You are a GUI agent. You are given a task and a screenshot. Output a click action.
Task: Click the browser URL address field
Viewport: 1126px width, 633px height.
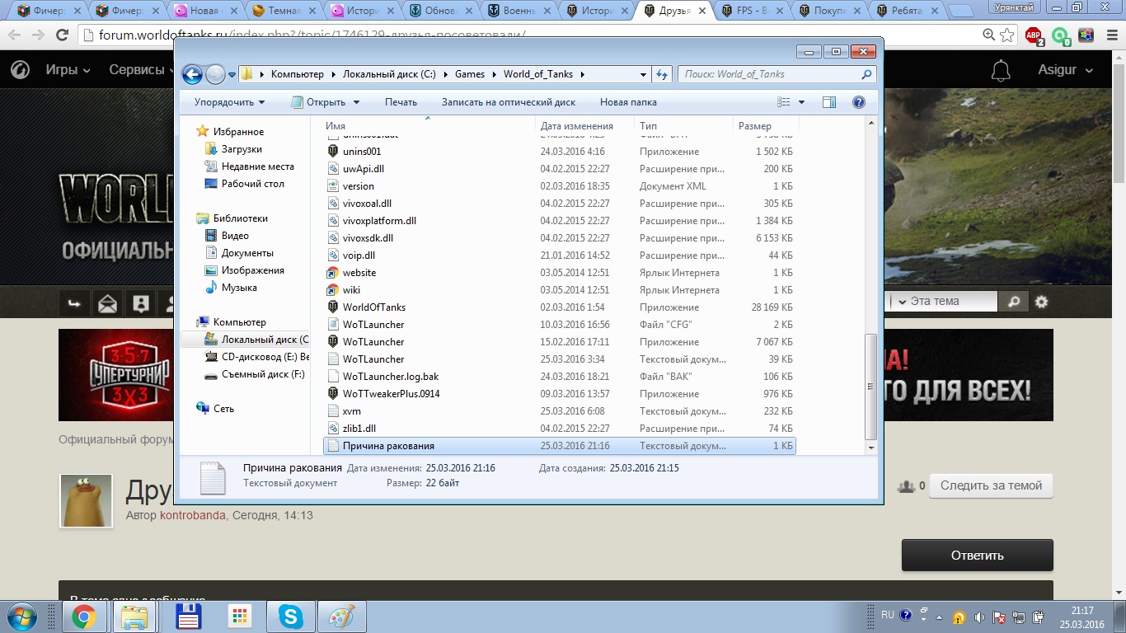click(528, 35)
